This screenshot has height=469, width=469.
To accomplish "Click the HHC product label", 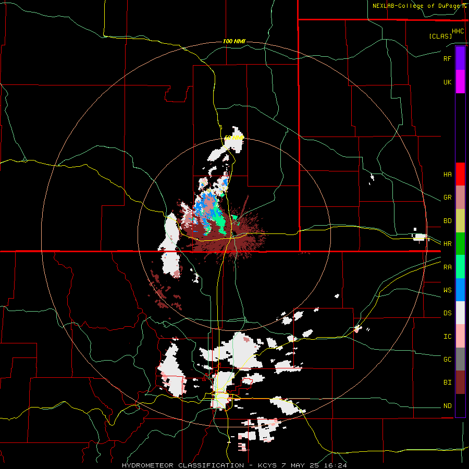I will click(458, 31).
